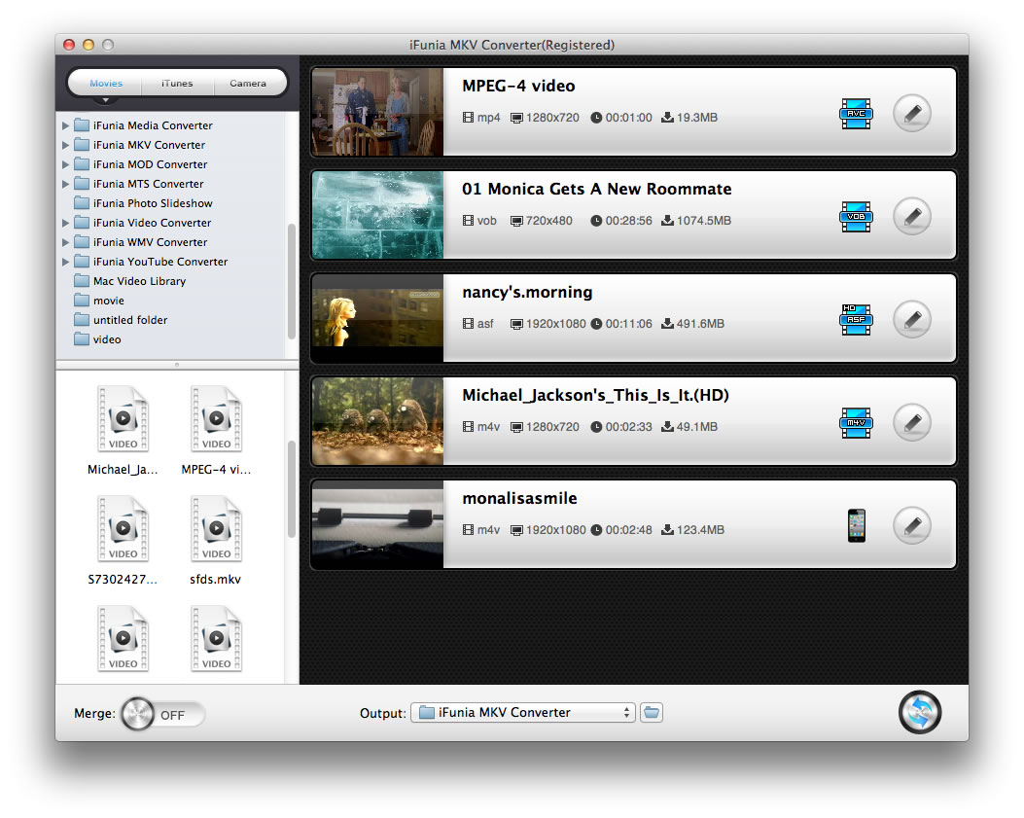Open the Output folder dropdown
Screen dimensions: 1024x818
[x=522, y=712]
